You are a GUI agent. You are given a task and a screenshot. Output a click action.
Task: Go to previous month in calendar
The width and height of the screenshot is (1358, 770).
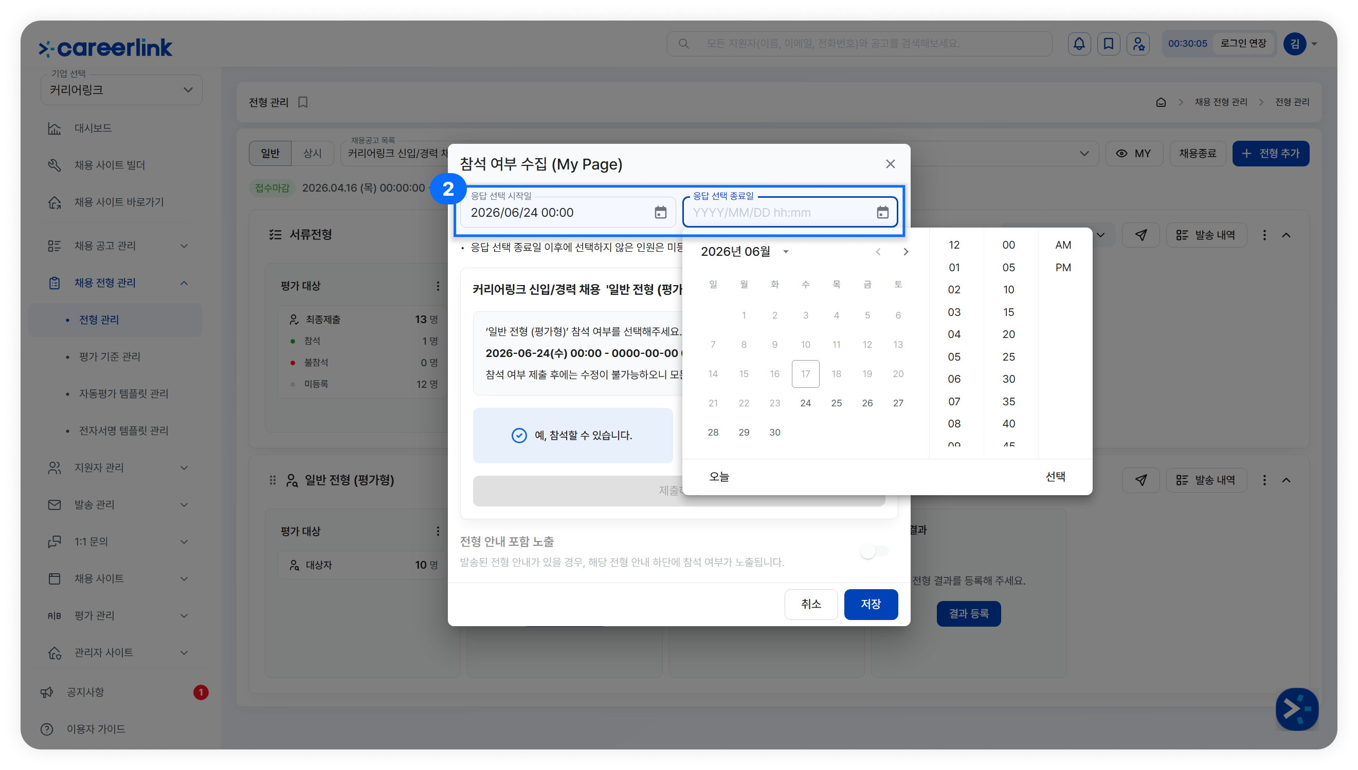click(878, 252)
